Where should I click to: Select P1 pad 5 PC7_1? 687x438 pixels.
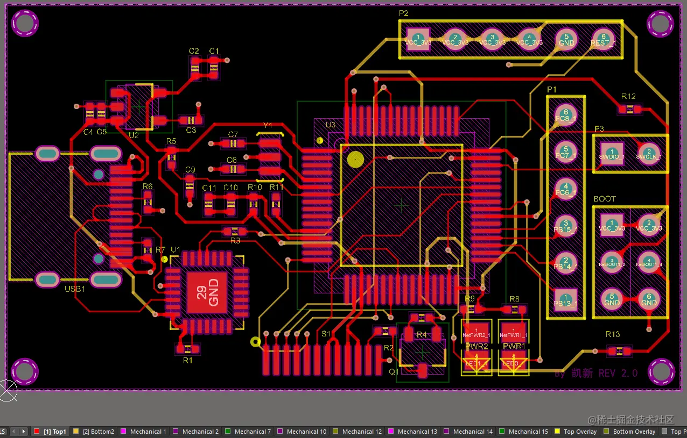click(565, 152)
